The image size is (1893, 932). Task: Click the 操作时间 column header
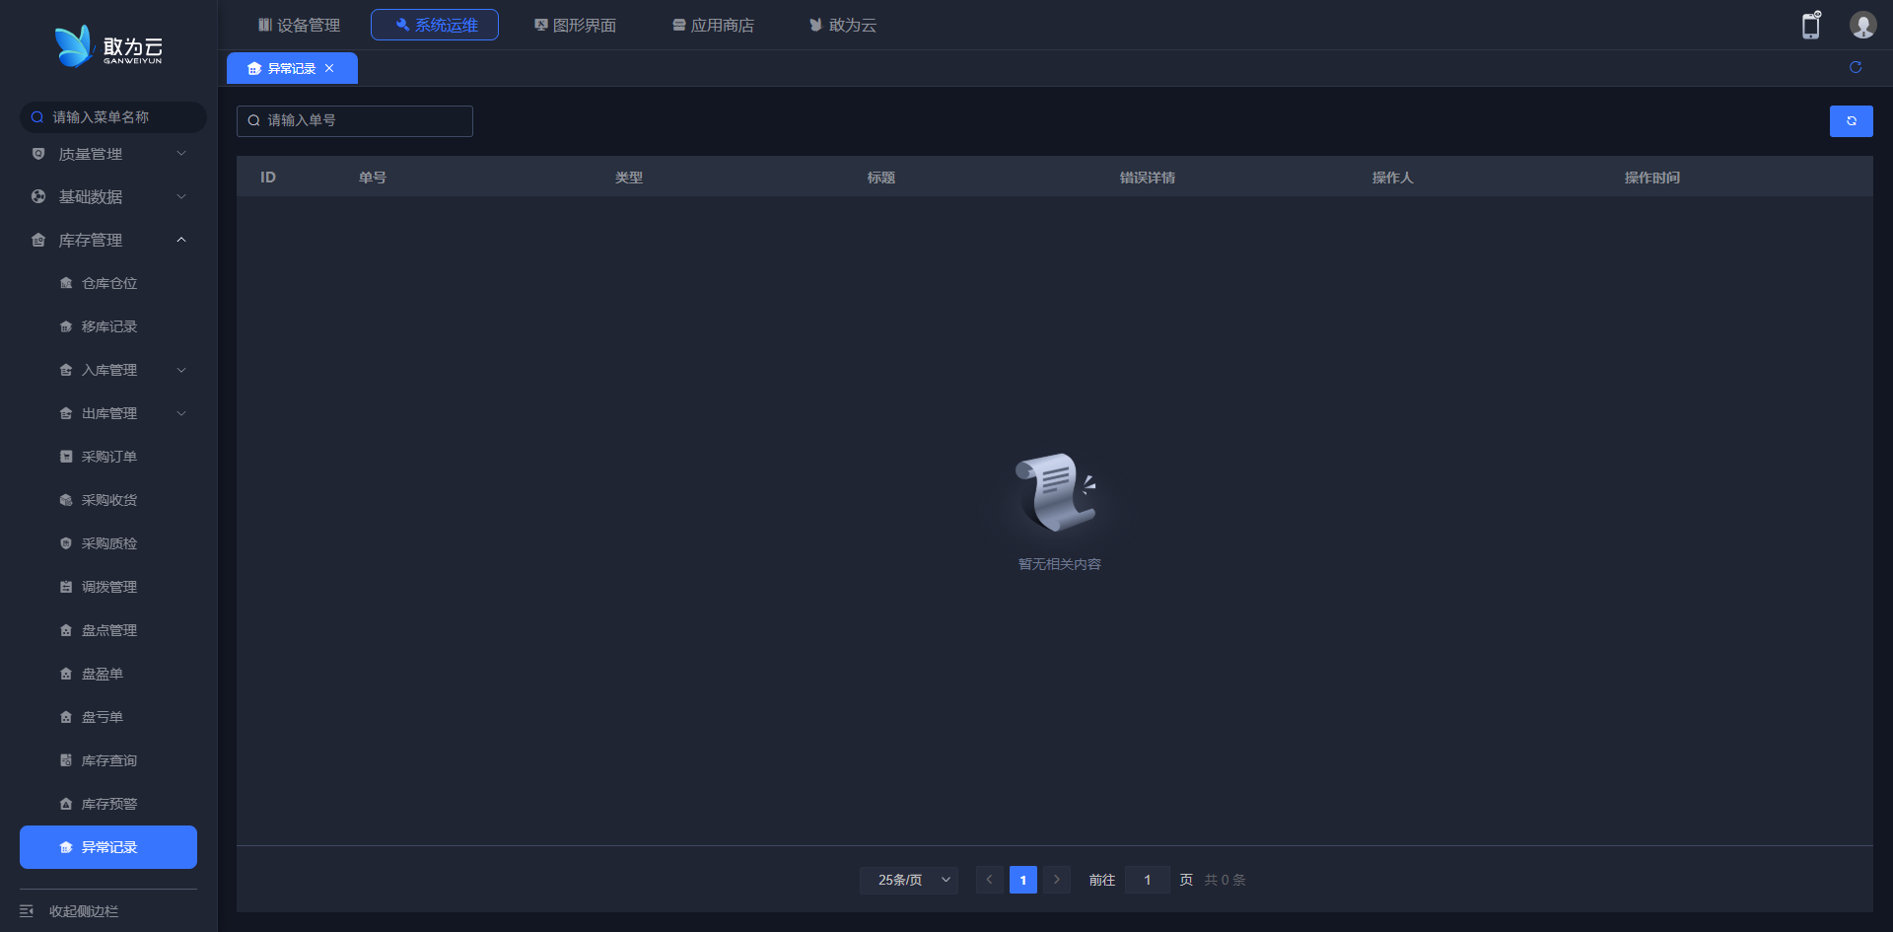pos(1652,178)
